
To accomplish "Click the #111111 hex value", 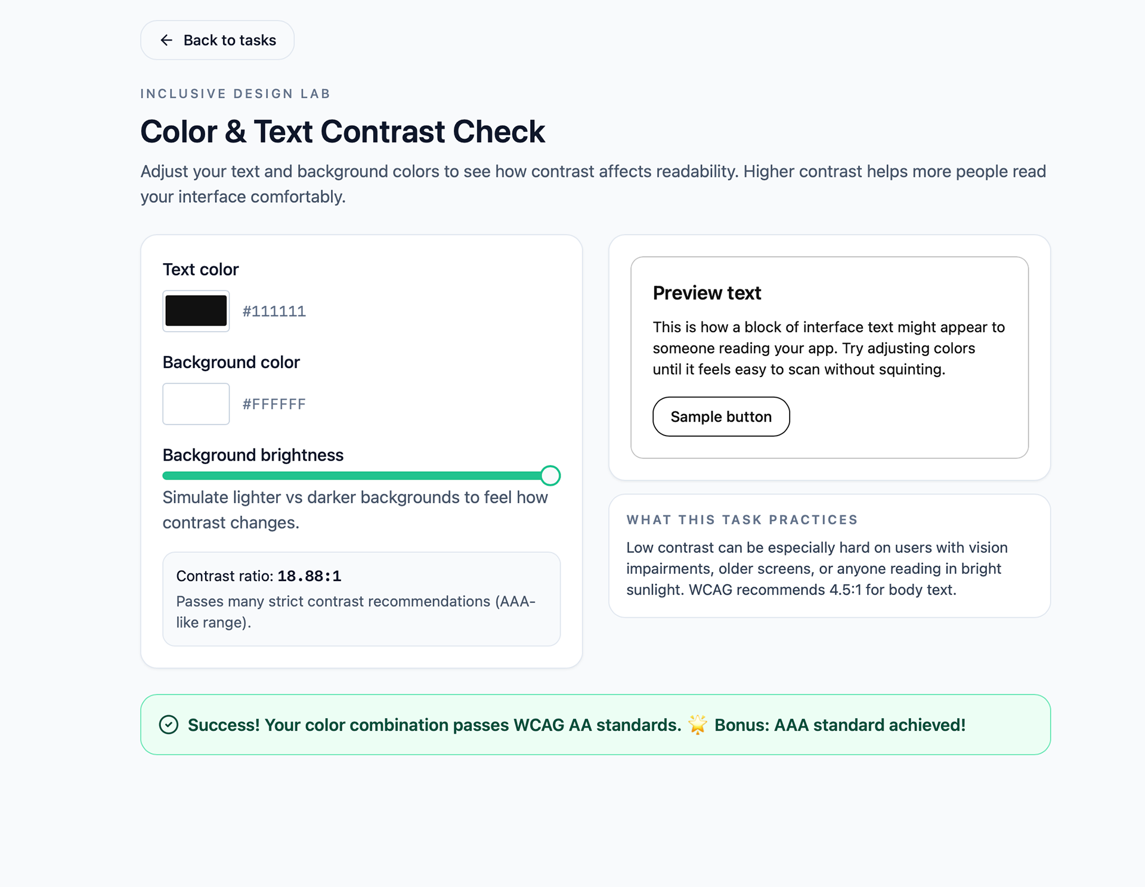I will (274, 311).
